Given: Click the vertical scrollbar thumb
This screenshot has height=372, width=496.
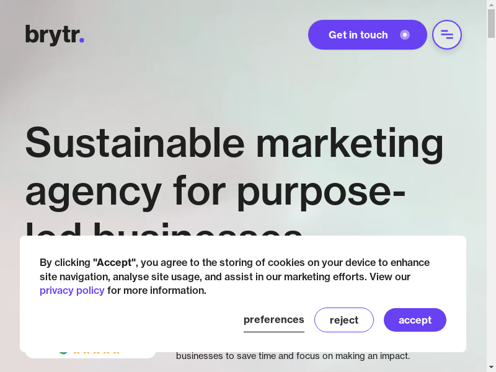Looking at the screenshot, I should tap(491, 24).
